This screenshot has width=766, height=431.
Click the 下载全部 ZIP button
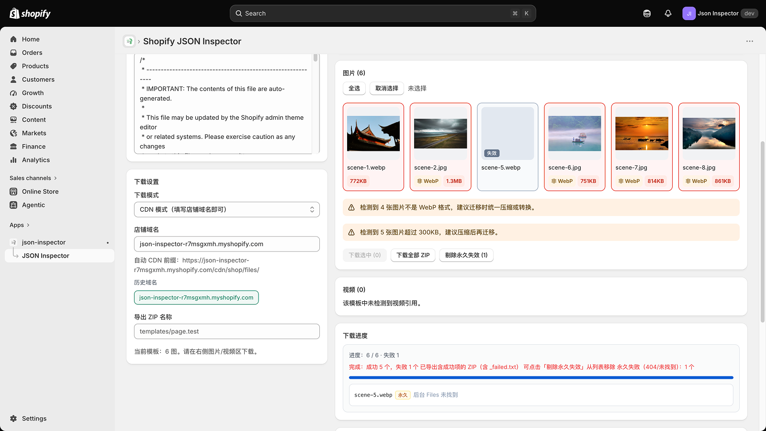coord(413,255)
